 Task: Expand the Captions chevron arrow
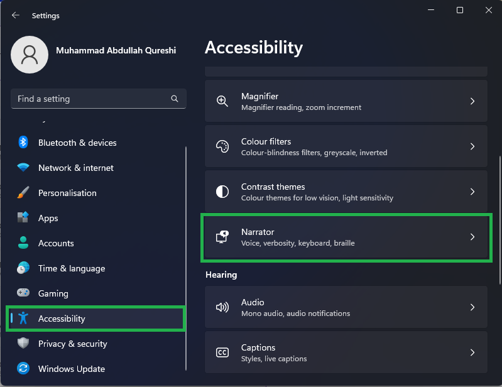(x=472, y=352)
